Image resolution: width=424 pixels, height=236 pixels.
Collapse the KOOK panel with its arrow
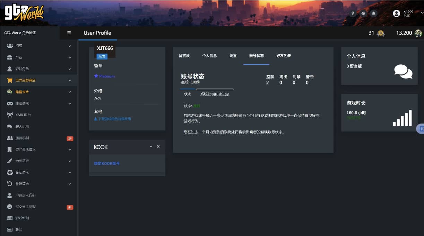(x=151, y=147)
